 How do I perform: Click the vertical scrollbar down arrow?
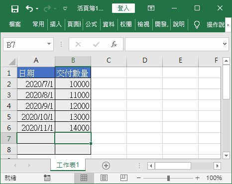pyautogui.click(x=226, y=155)
